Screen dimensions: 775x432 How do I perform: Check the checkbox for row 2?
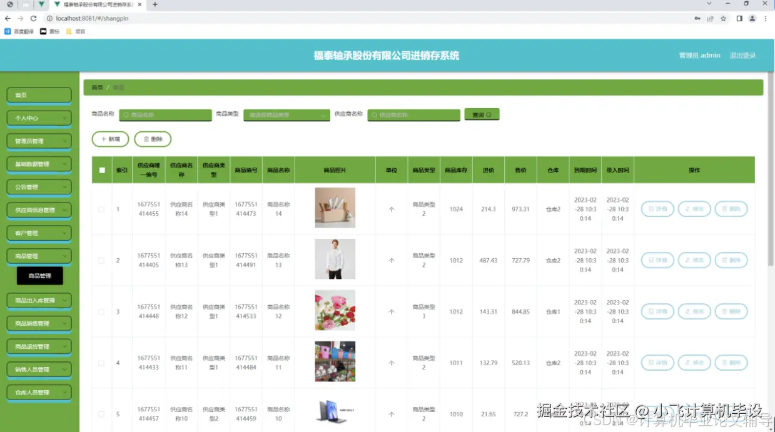(101, 260)
